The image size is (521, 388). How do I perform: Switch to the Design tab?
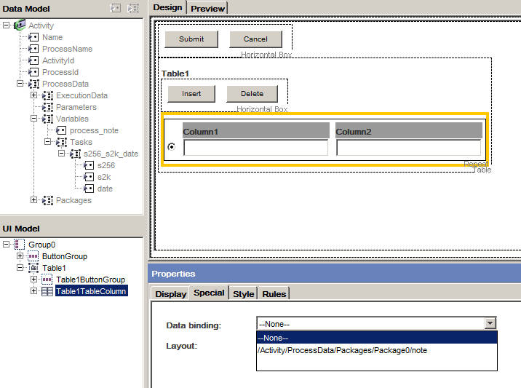click(x=167, y=7)
